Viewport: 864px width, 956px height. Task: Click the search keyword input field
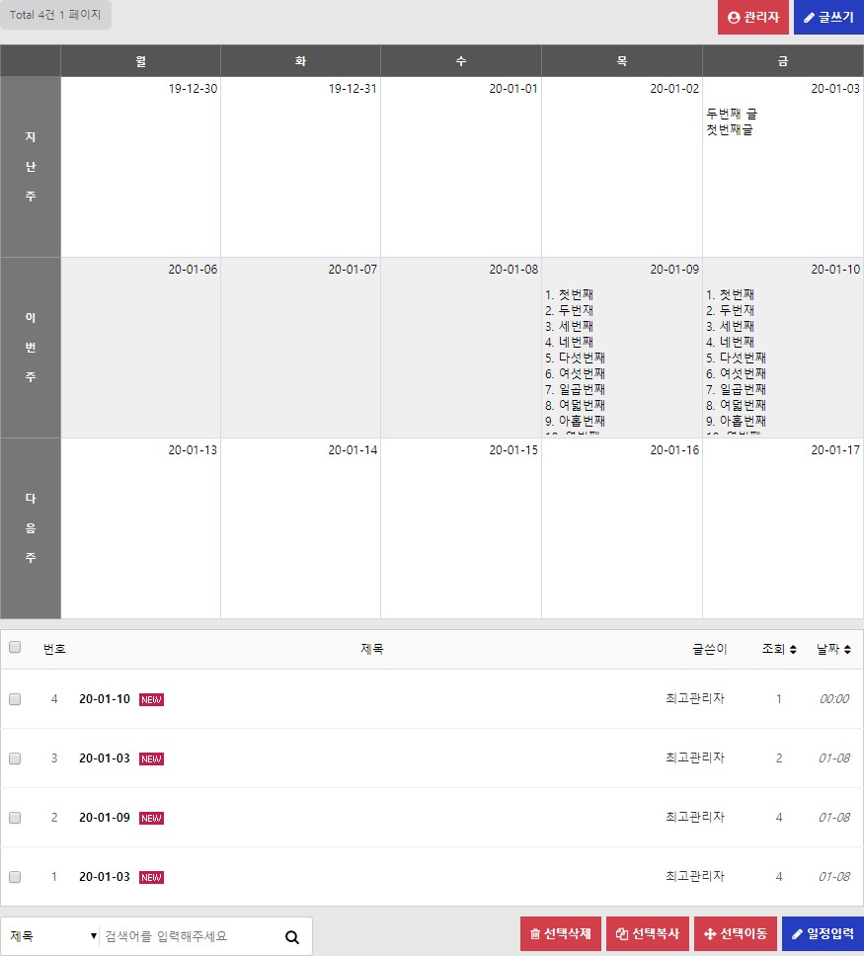[188, 936]
